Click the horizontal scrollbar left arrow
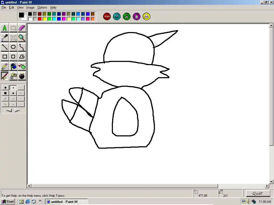 pos(29,186)
